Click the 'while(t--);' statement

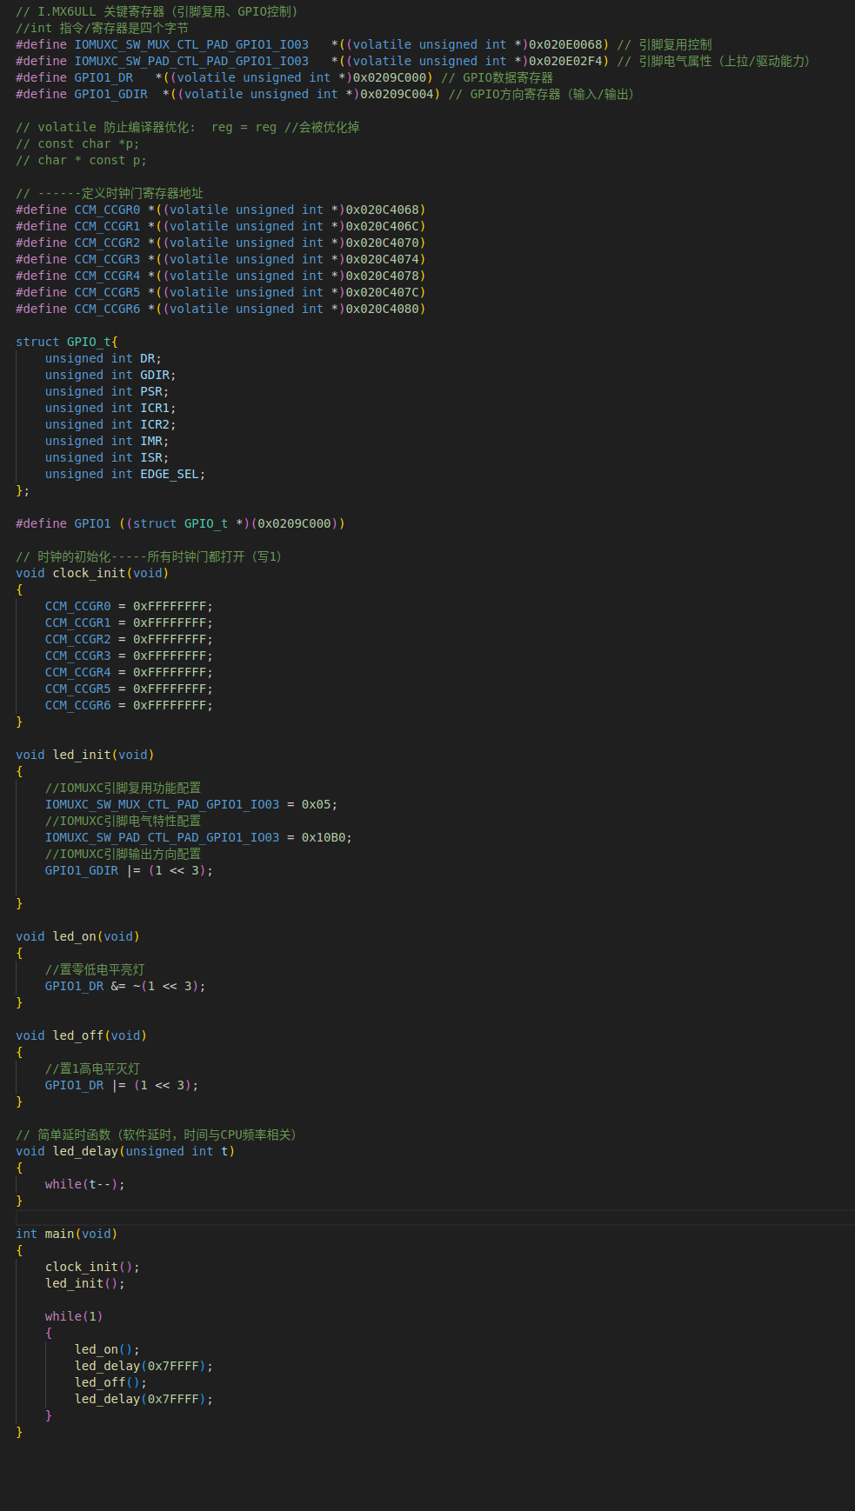pos(85,1184)
